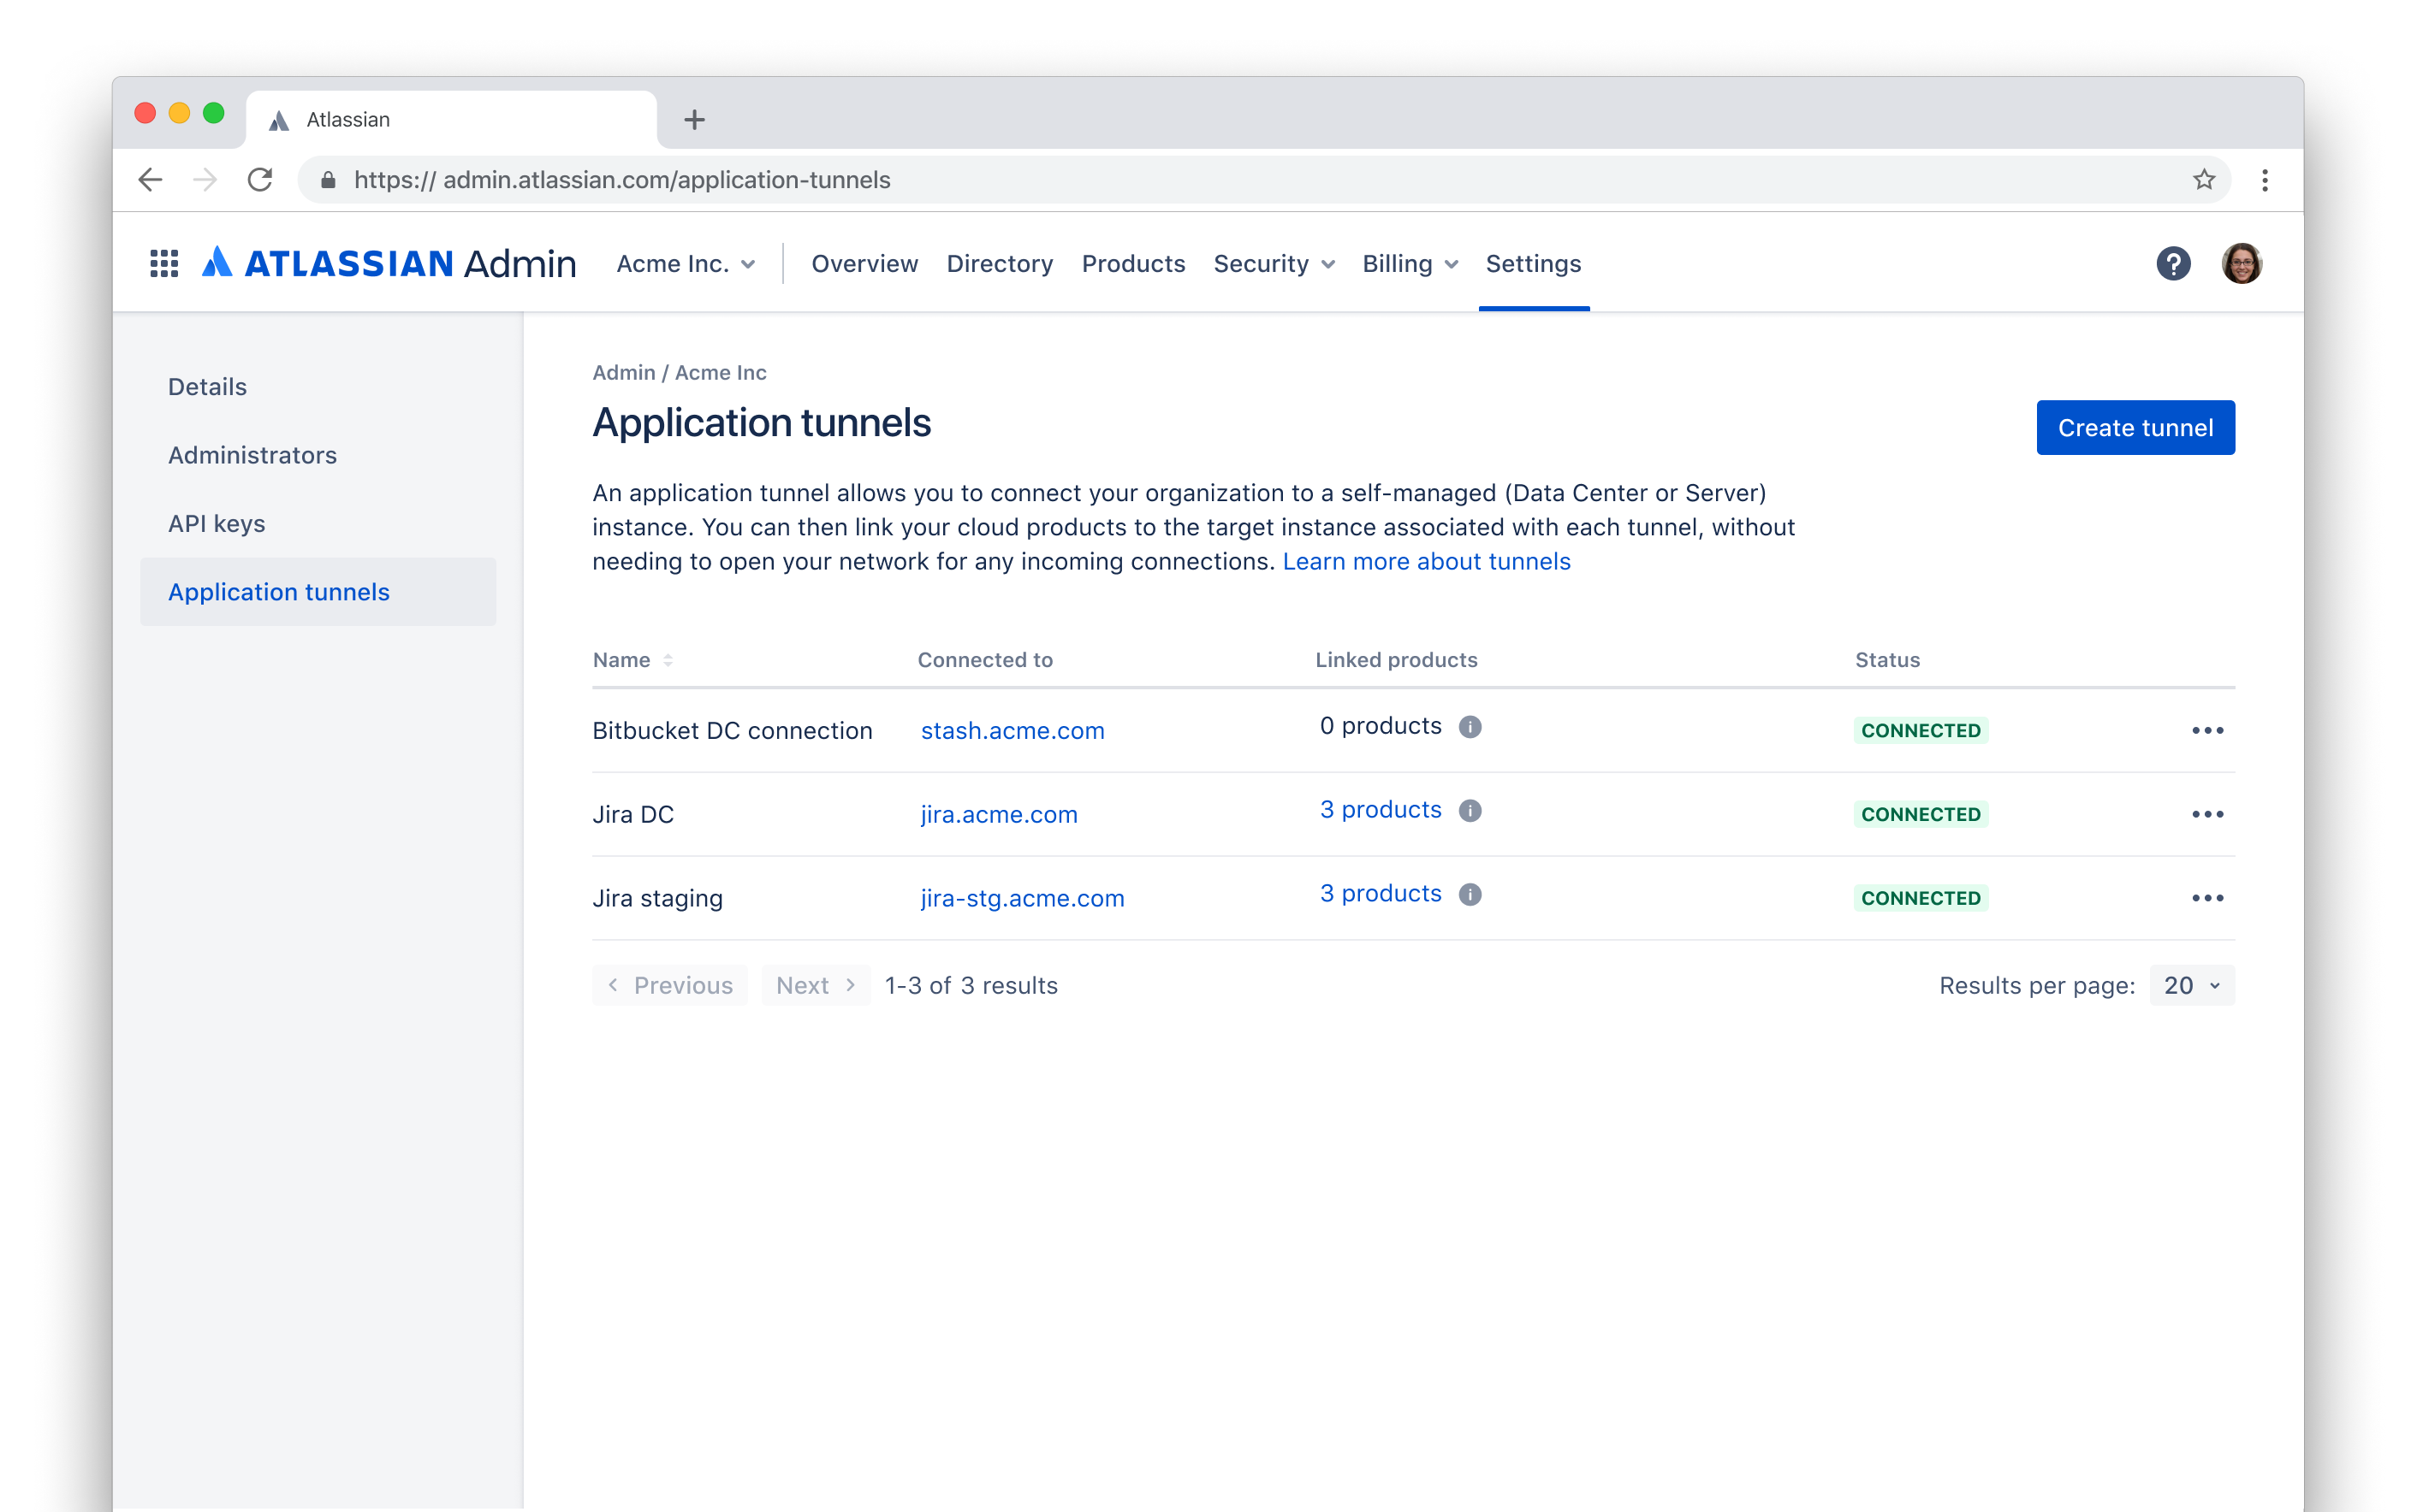Open actions menu for Jira DC
The width and height of the screenshot is (2417, 1512).
coord(2206,814)
